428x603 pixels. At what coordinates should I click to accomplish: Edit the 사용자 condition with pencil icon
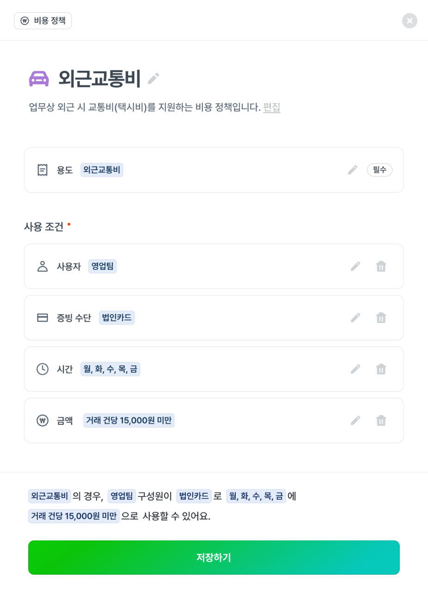point(355,266)
